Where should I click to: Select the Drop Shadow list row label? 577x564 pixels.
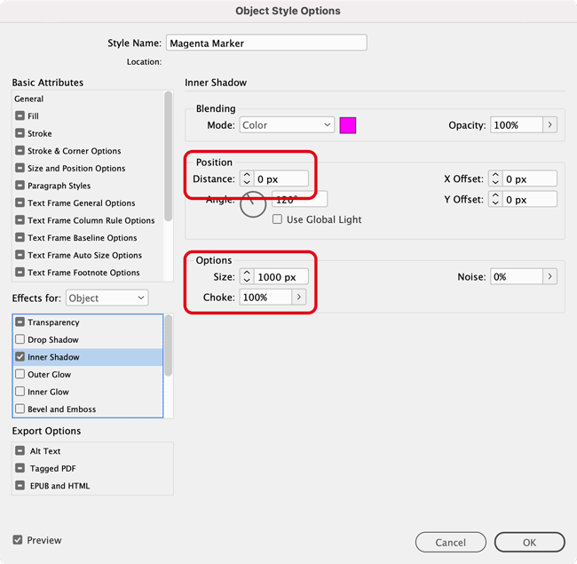click(53, 340)
